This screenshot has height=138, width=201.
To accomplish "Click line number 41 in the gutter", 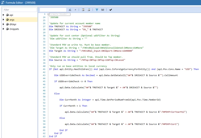I will click(x=44, y=69).
